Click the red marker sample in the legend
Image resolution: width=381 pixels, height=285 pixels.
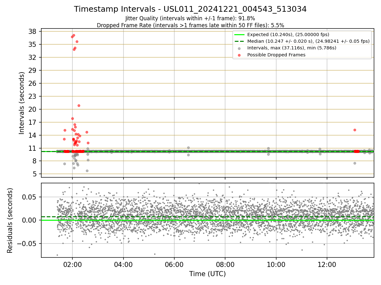point(239,55)
